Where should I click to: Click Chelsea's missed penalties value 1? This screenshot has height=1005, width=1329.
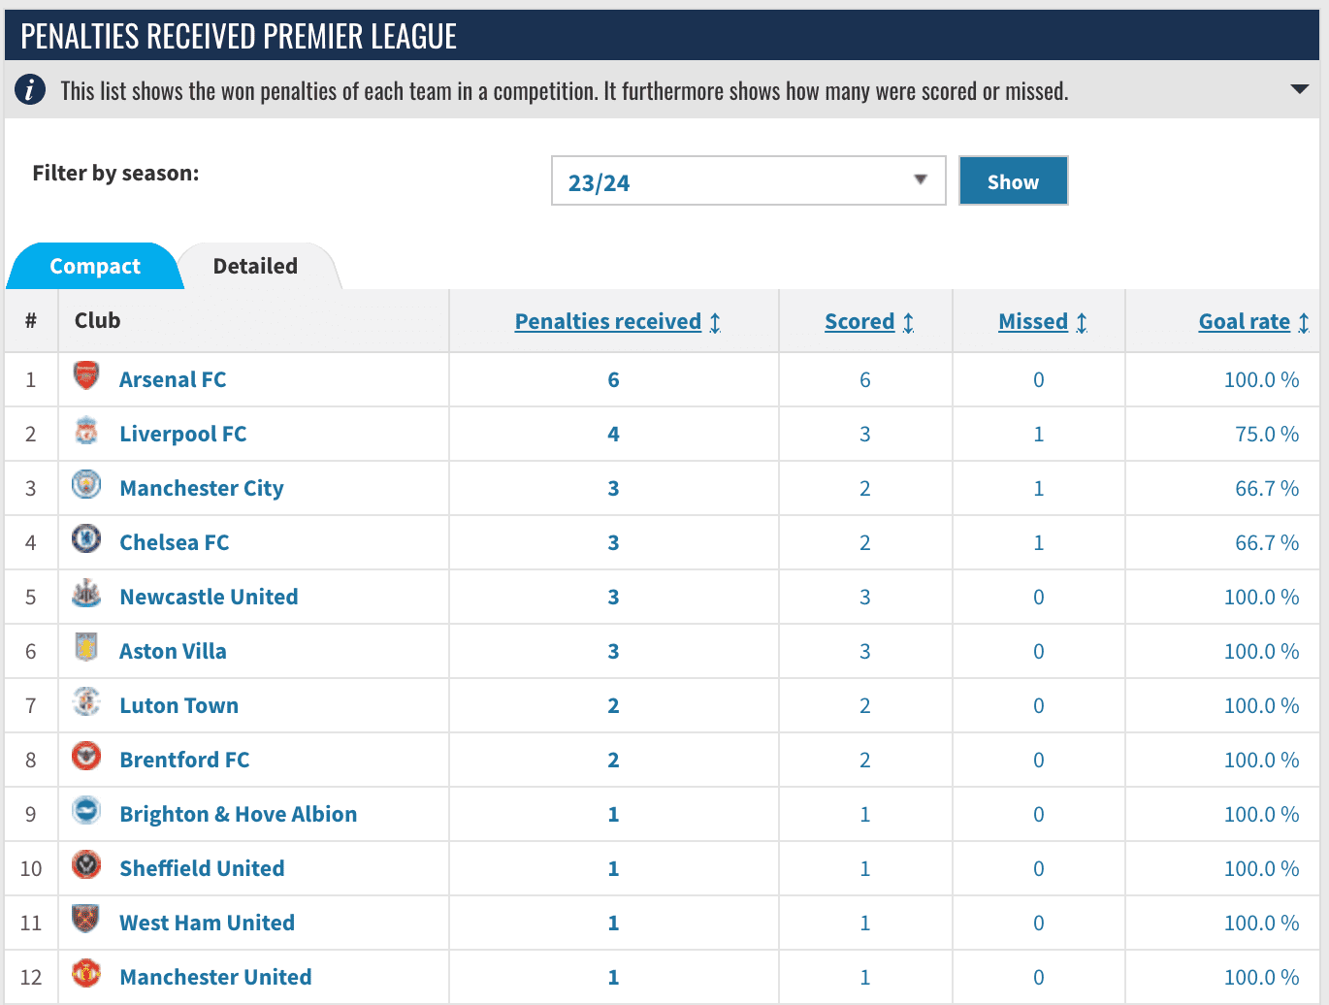pos(1039,542)
